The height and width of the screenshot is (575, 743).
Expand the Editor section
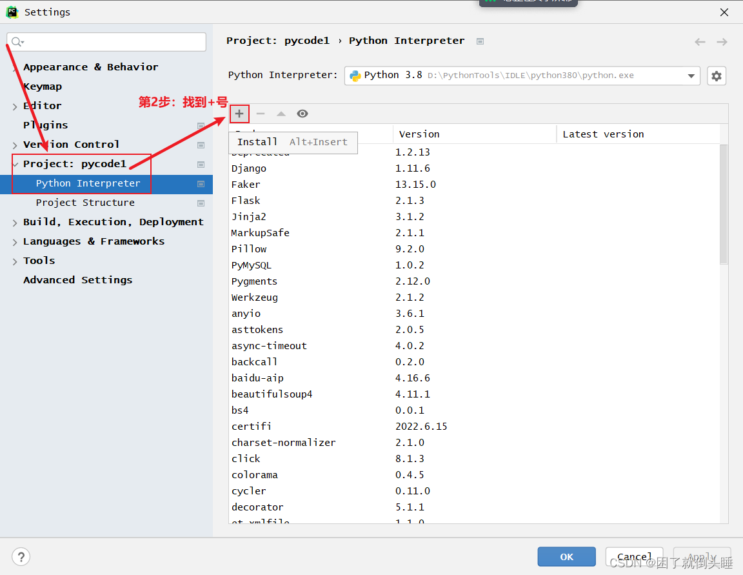click(x=15, y=106)
